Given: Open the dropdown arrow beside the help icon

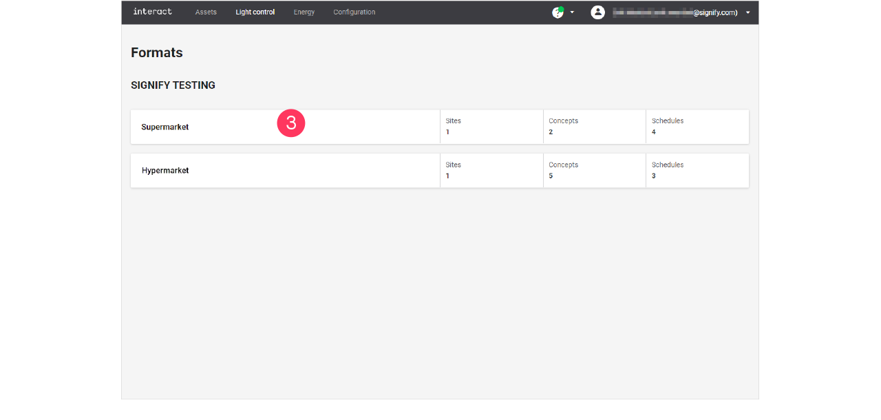Looking at the screenshot, I should coord(572,12).
